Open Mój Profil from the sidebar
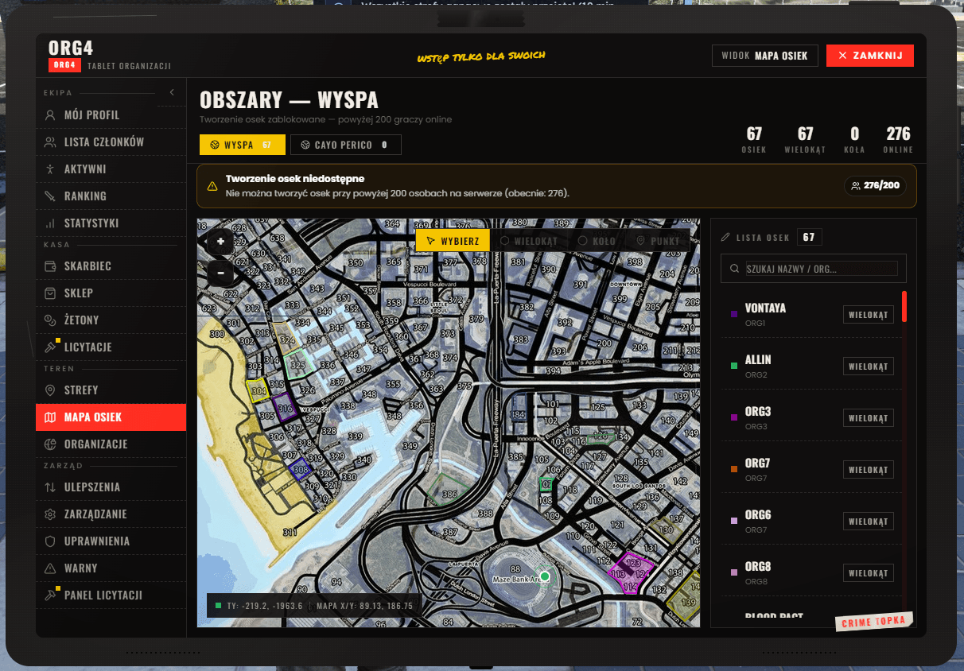964x671 pixels. pos(111,115)
